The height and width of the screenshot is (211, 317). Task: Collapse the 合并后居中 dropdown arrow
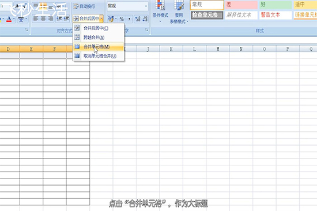click(x=101, y=18)
